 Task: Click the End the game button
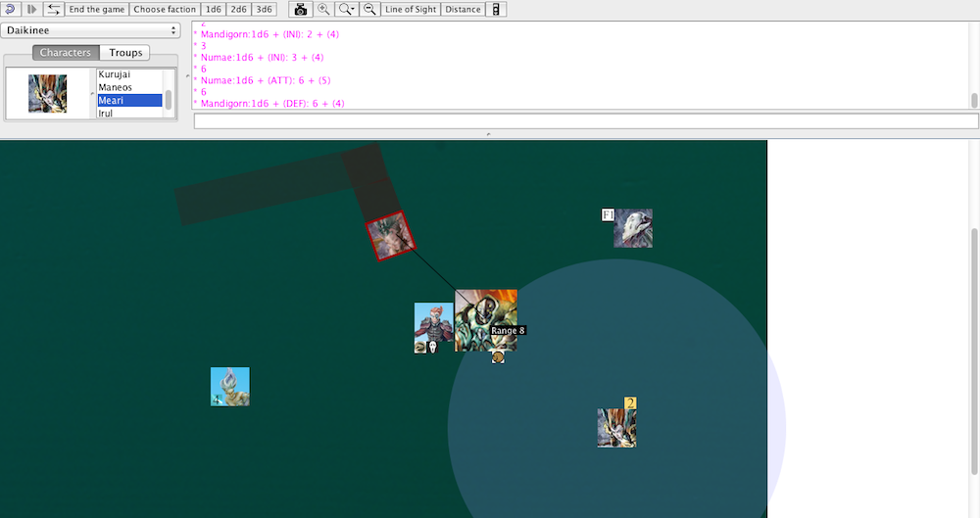point(96,9)
